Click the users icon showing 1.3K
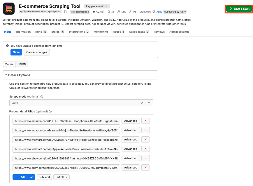The height and width of the screenshot is (186, 253). coord(119,12)
